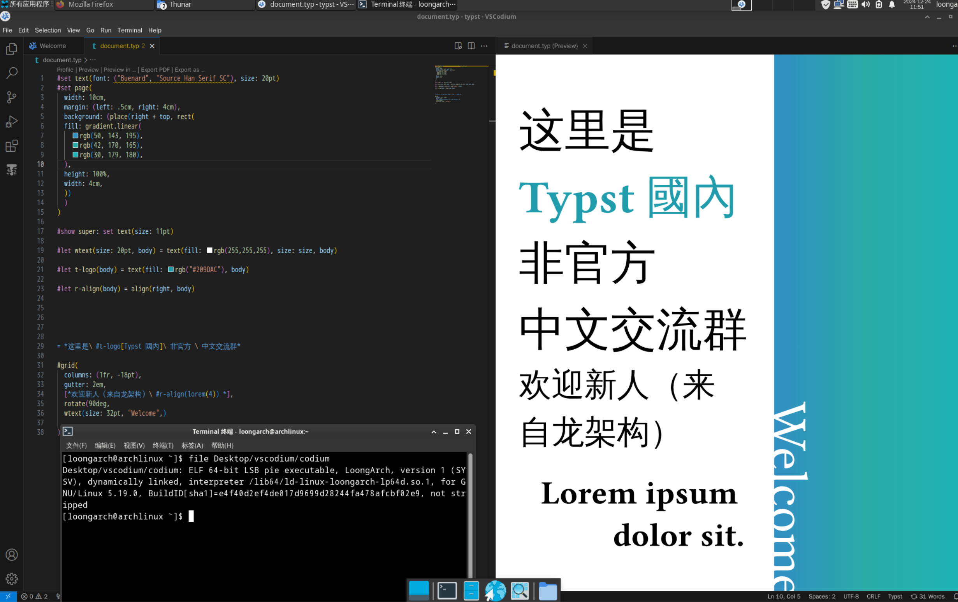This screenshot has height=602, width=958.
Task: Split the editor to the right
Action: [x=471, y=46]
